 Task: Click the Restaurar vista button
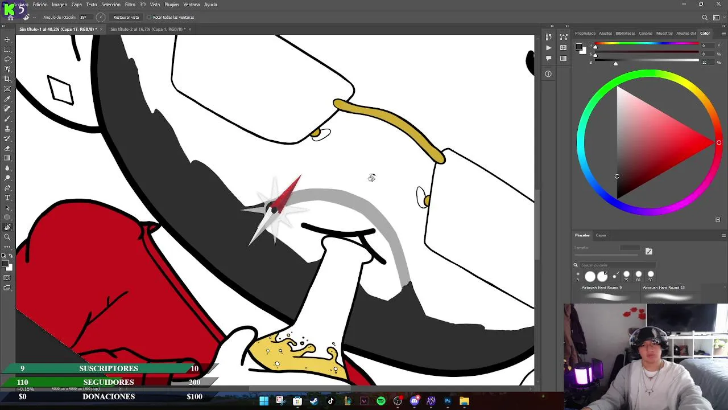tap(126, 17)
